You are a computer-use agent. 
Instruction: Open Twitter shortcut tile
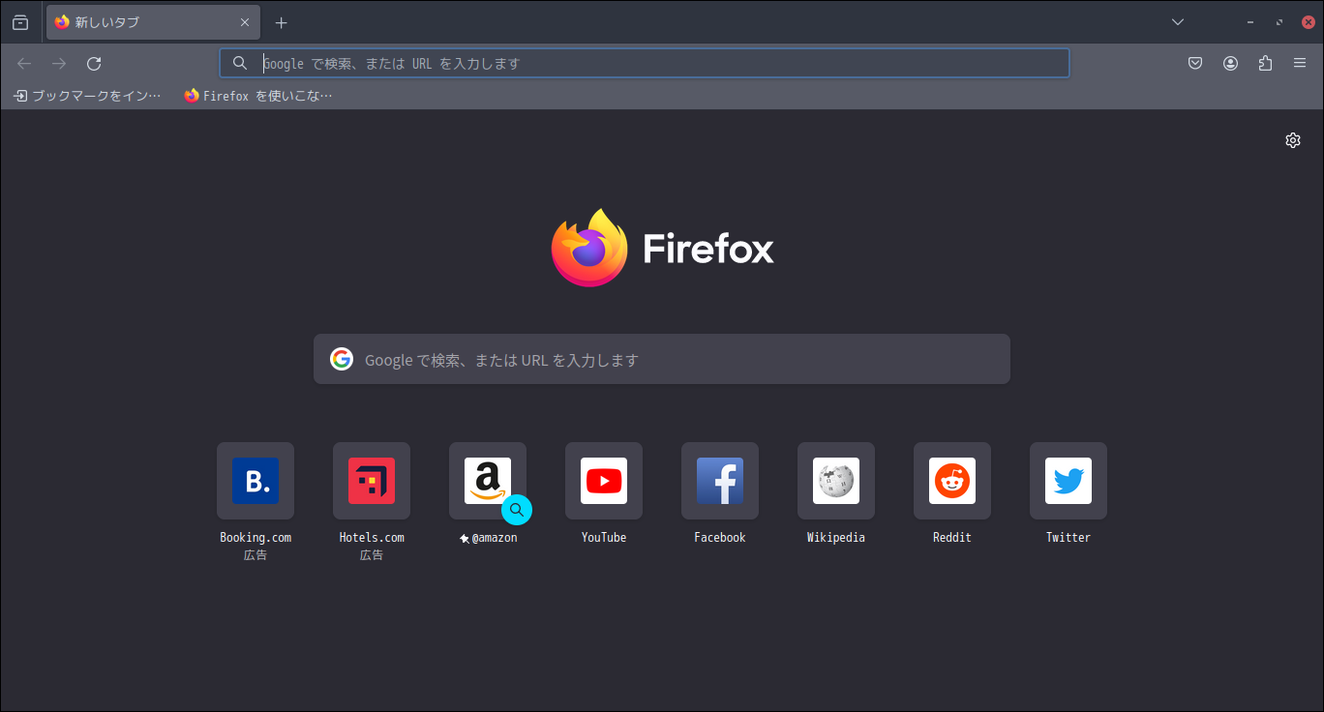tap(1068, 481)
